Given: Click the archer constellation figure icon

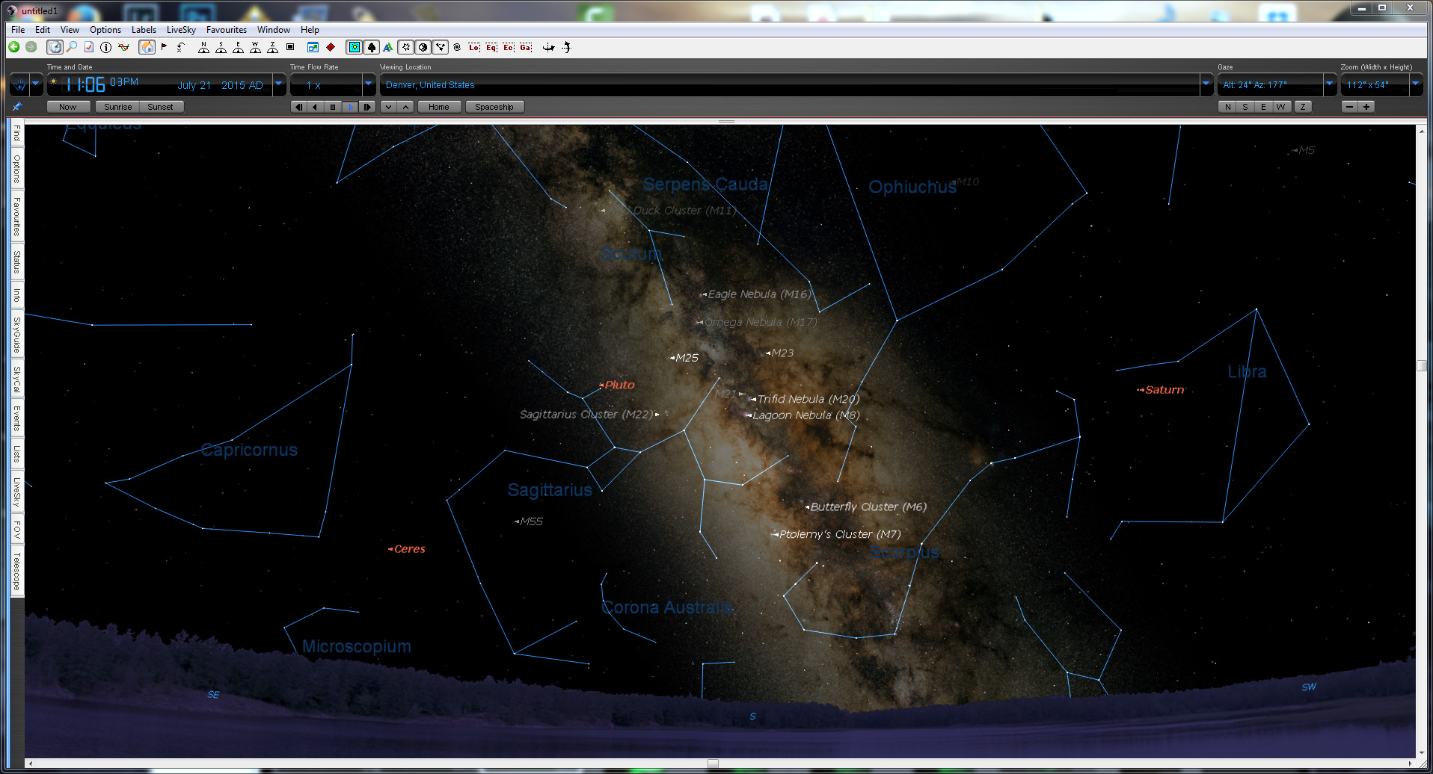Looking at the screenshot, I should 549,47.
